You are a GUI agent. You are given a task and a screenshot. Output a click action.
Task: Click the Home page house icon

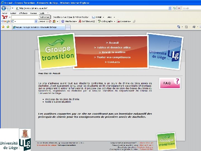click(179, 27)
